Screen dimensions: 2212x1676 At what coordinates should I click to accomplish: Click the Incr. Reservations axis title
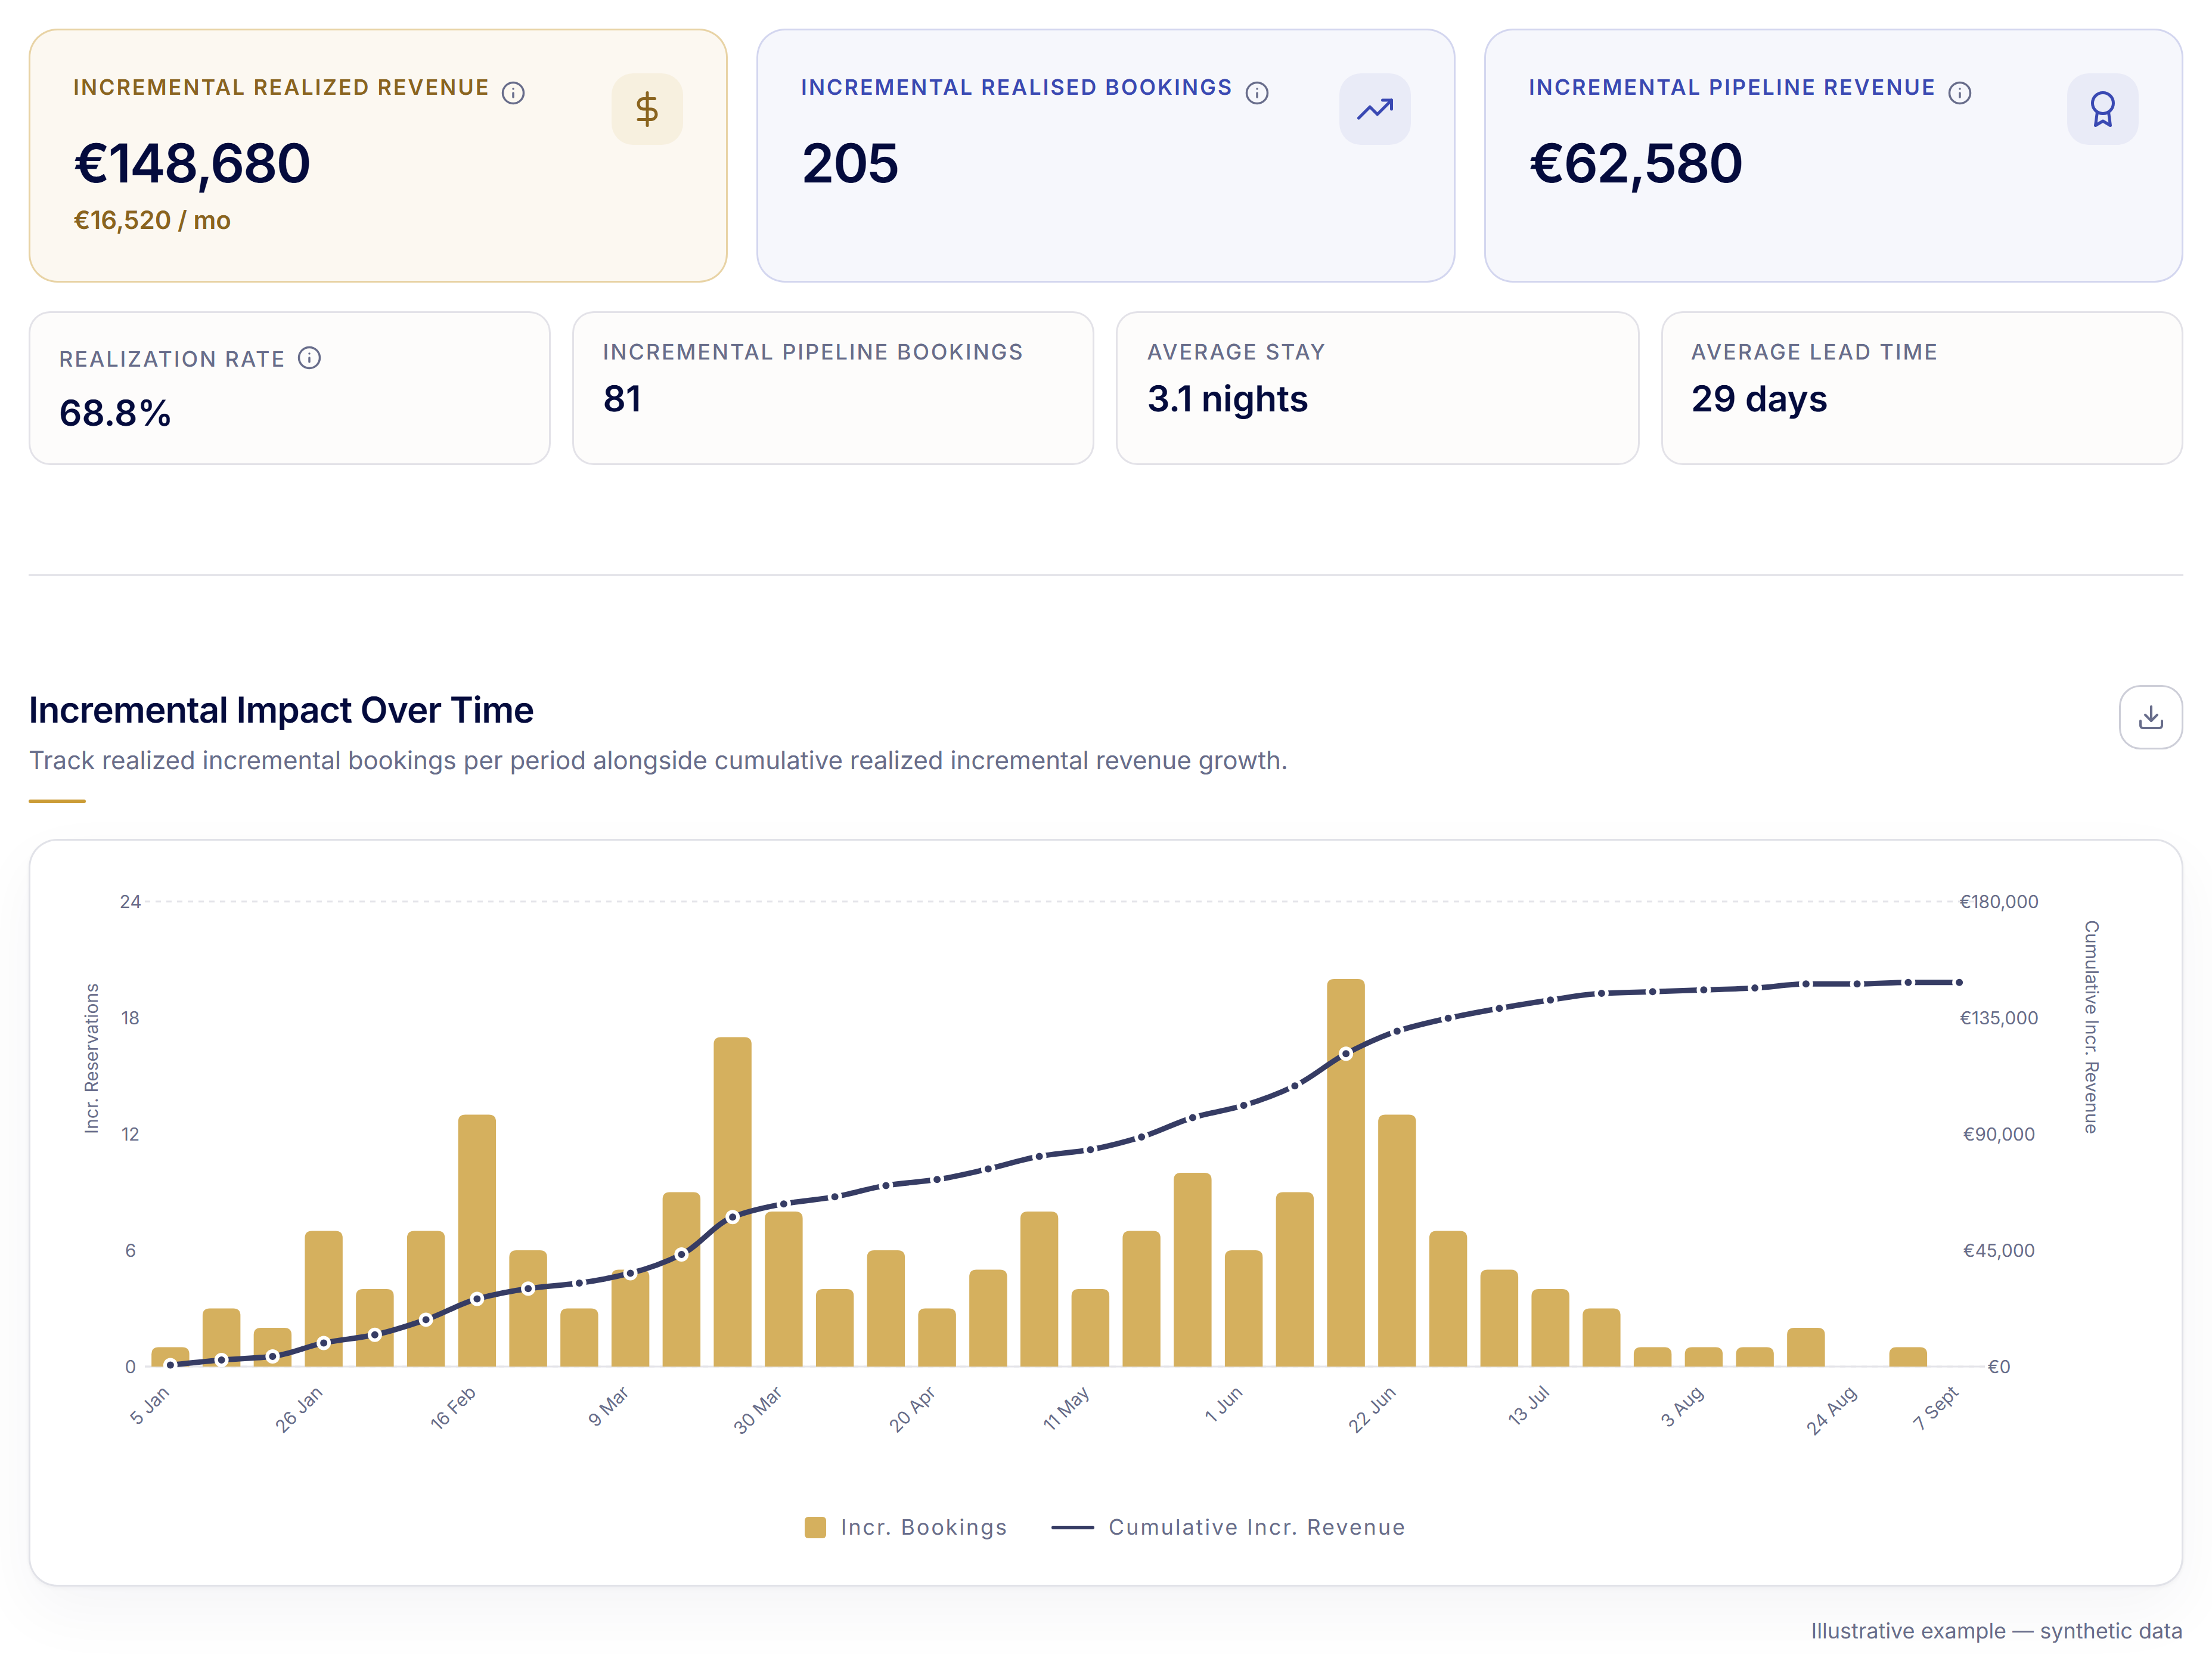pos(92,1058)
